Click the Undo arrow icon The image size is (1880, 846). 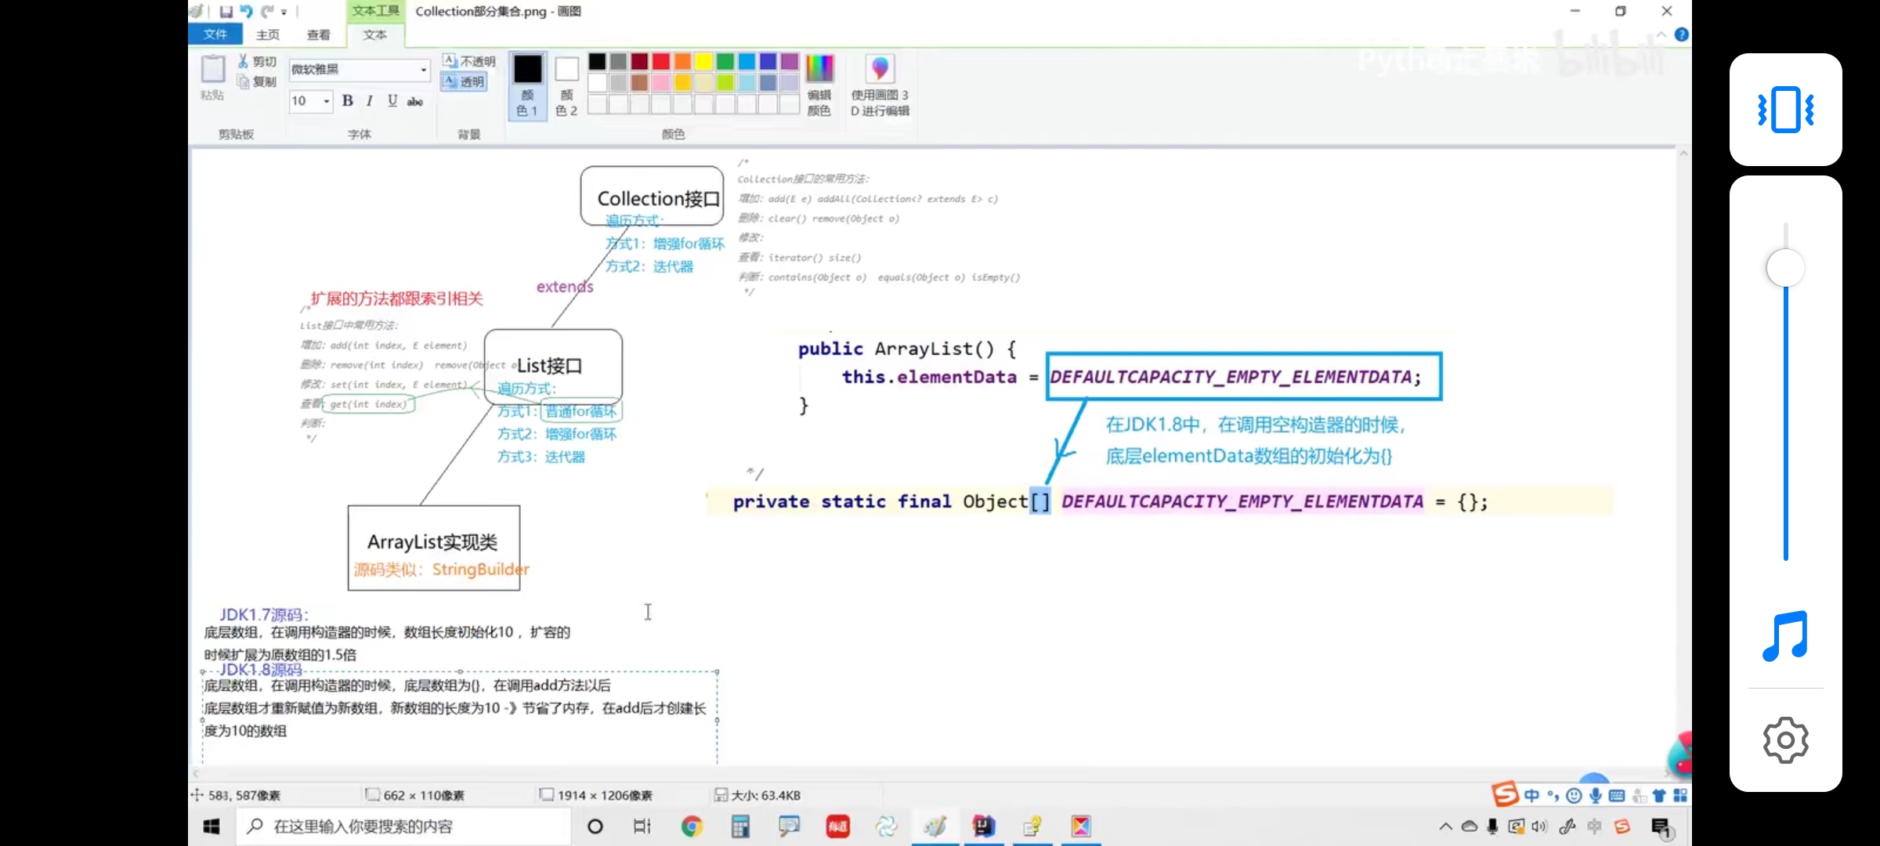tap(246, 12)
